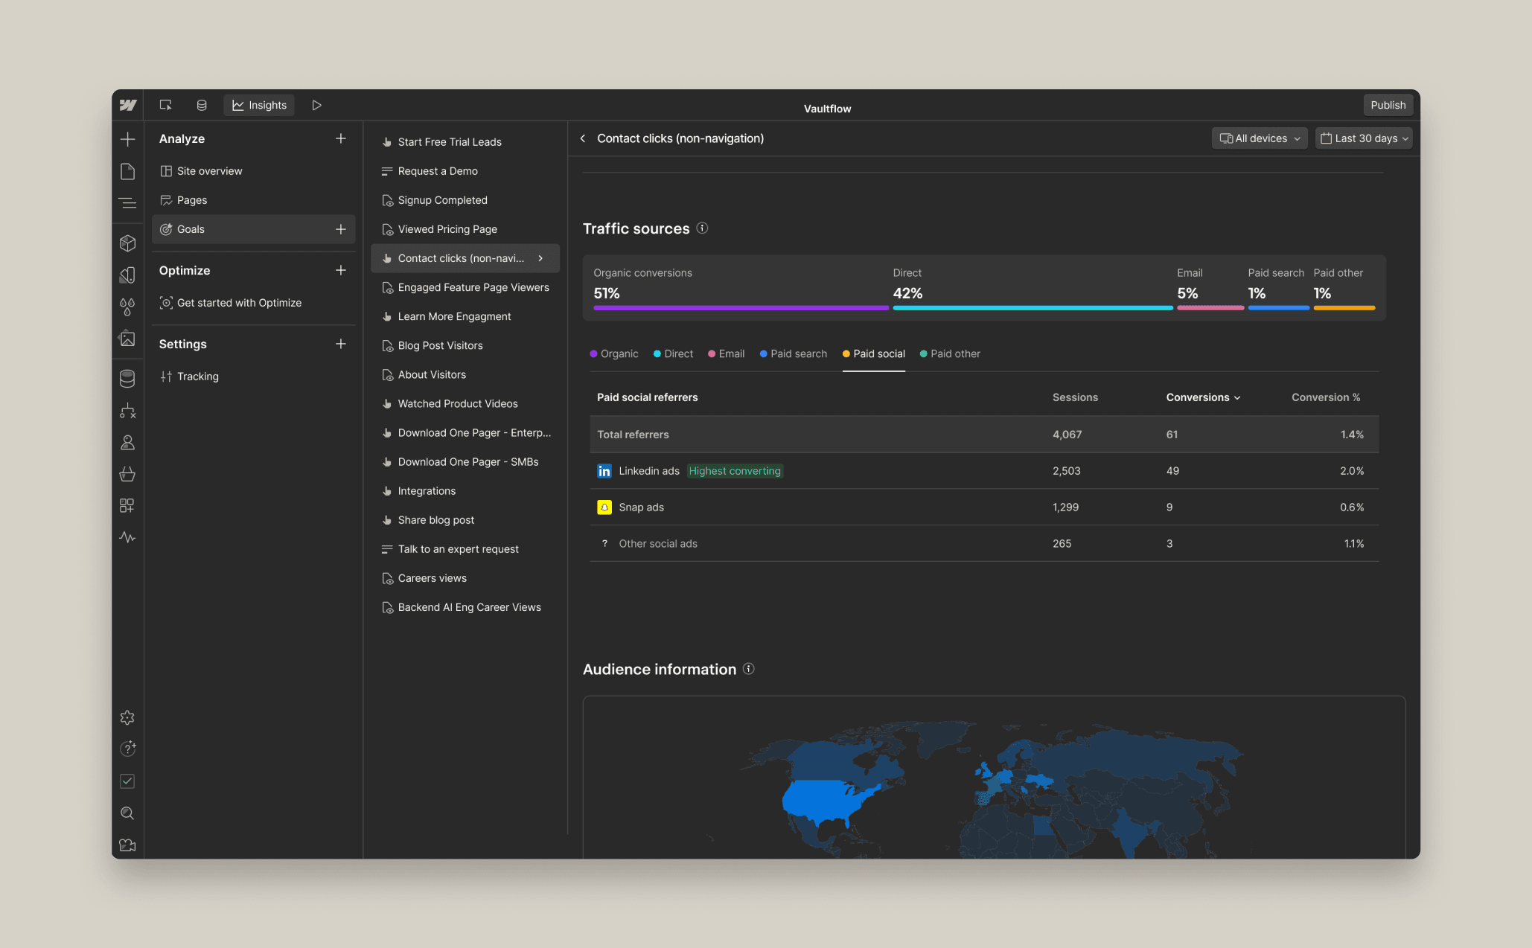The width and height of the screenshot is (1532, 948).
Task: Open the Add elements plus icon in left rail
Action: [127, 139]
